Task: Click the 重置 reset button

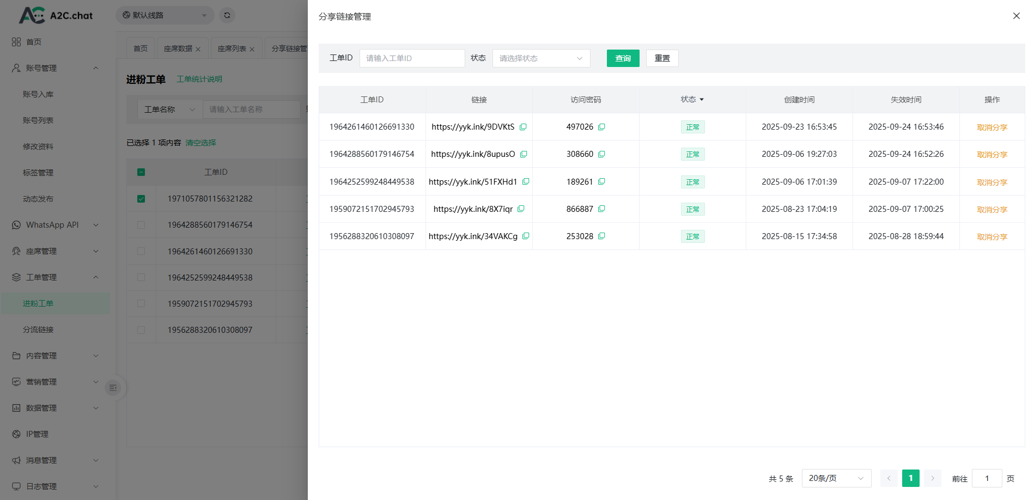Action: pyautogui.click(x=662, y=58)
